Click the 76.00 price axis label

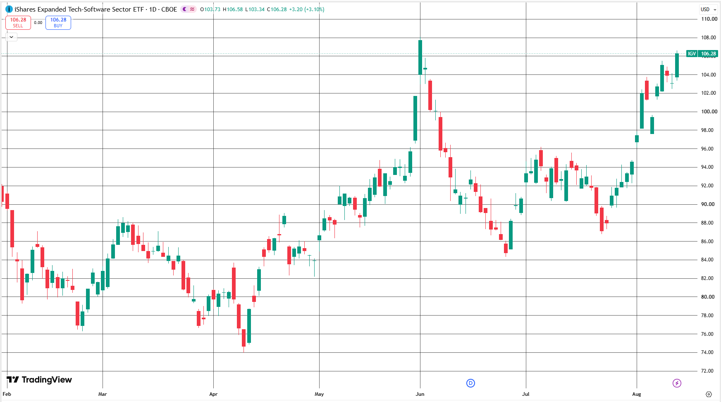pyautogui.click(x=707, y=334)
